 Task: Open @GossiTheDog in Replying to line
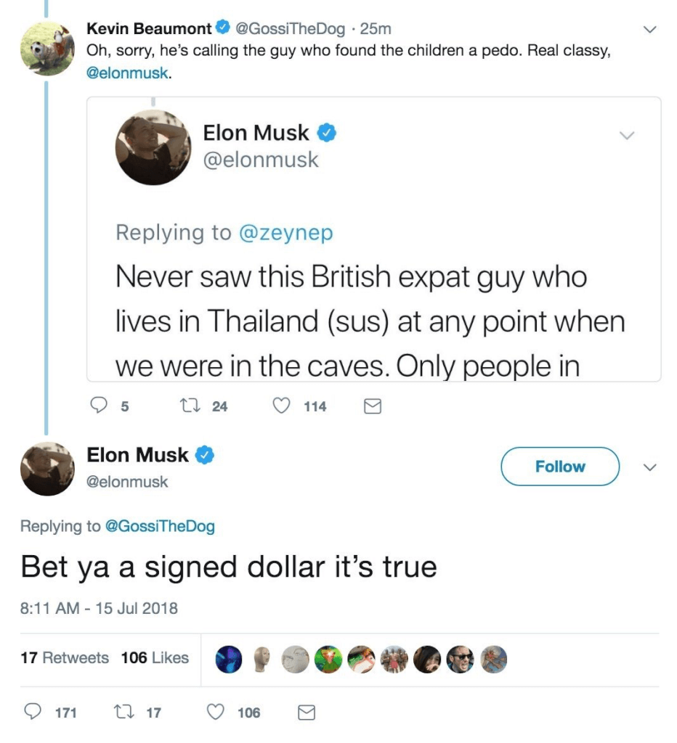tap(160, 526)
